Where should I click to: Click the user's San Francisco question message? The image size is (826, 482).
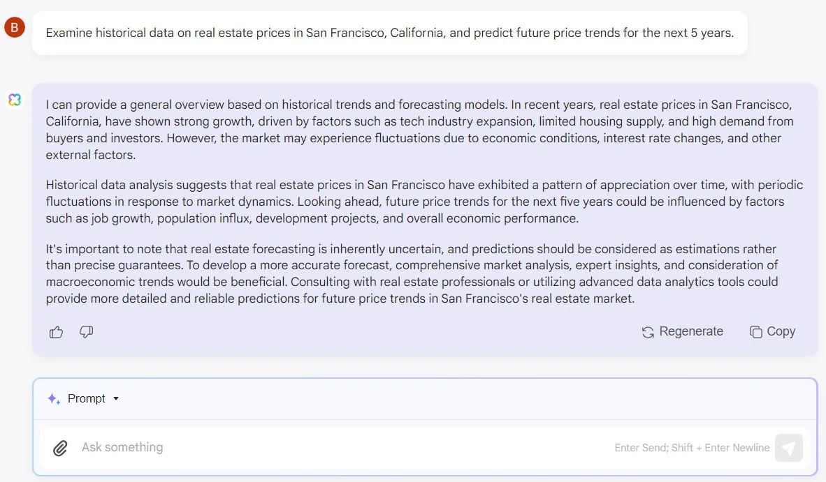[389, 33]
